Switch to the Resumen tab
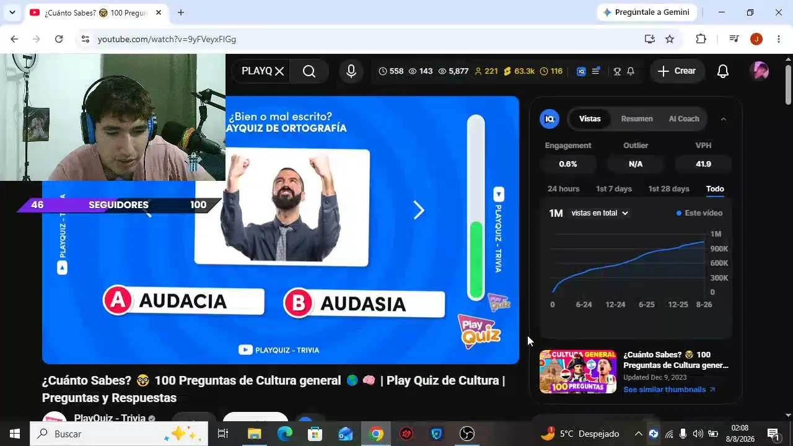Screen dimensions: 793x446 (637, 119)
